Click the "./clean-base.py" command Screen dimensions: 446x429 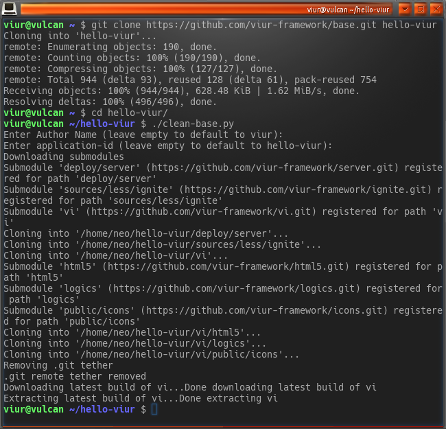click(193, 124)
